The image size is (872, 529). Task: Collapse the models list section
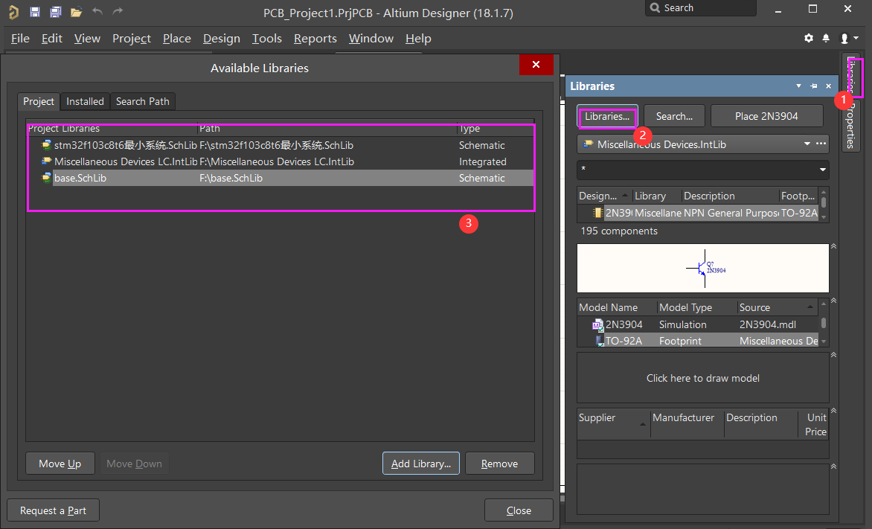pyautogui.click(x=833, y=301)
